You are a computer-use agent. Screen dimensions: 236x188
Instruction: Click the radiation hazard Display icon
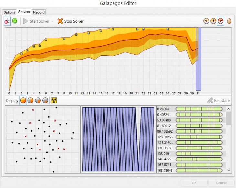[x=54, y=100]
